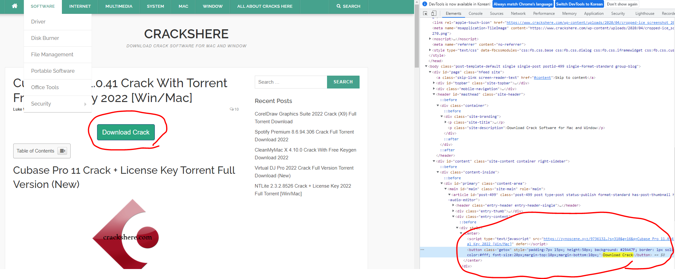Open the MAC menu

[184, 6]
